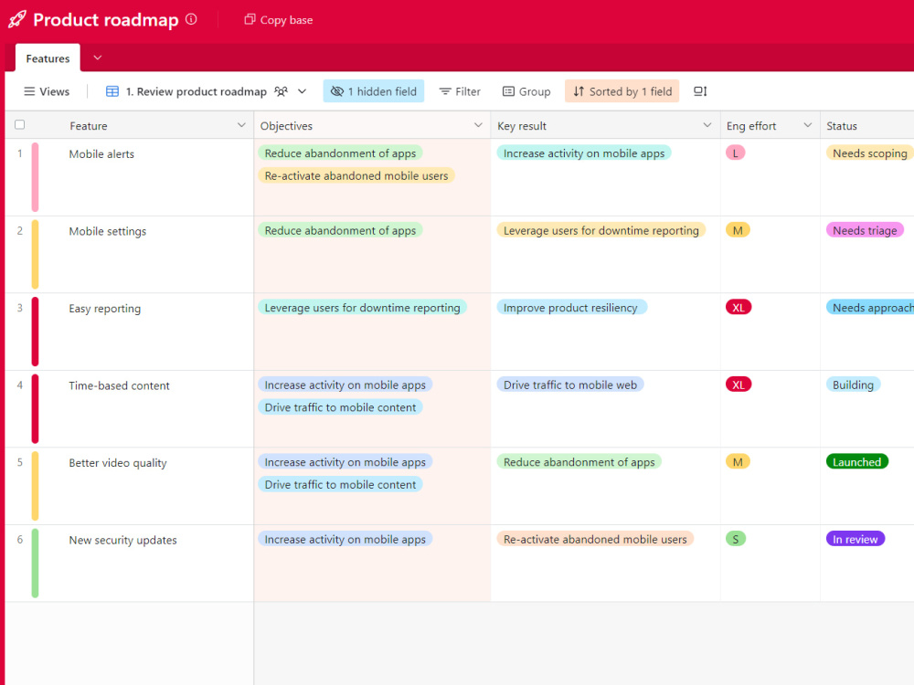Image resolution: width=914 pixels, height=685 pixels.
Task: Click Reduce abandonment of apps objective in Mobile settings row
Action: tap(340, 230)
